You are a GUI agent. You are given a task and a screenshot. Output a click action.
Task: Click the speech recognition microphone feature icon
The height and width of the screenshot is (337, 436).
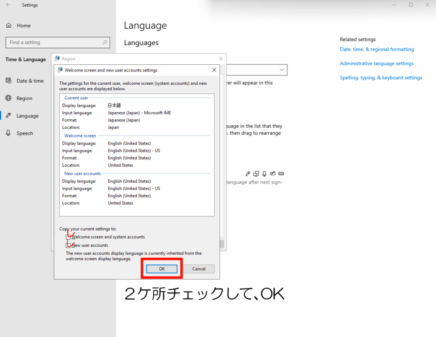point(264,173)
